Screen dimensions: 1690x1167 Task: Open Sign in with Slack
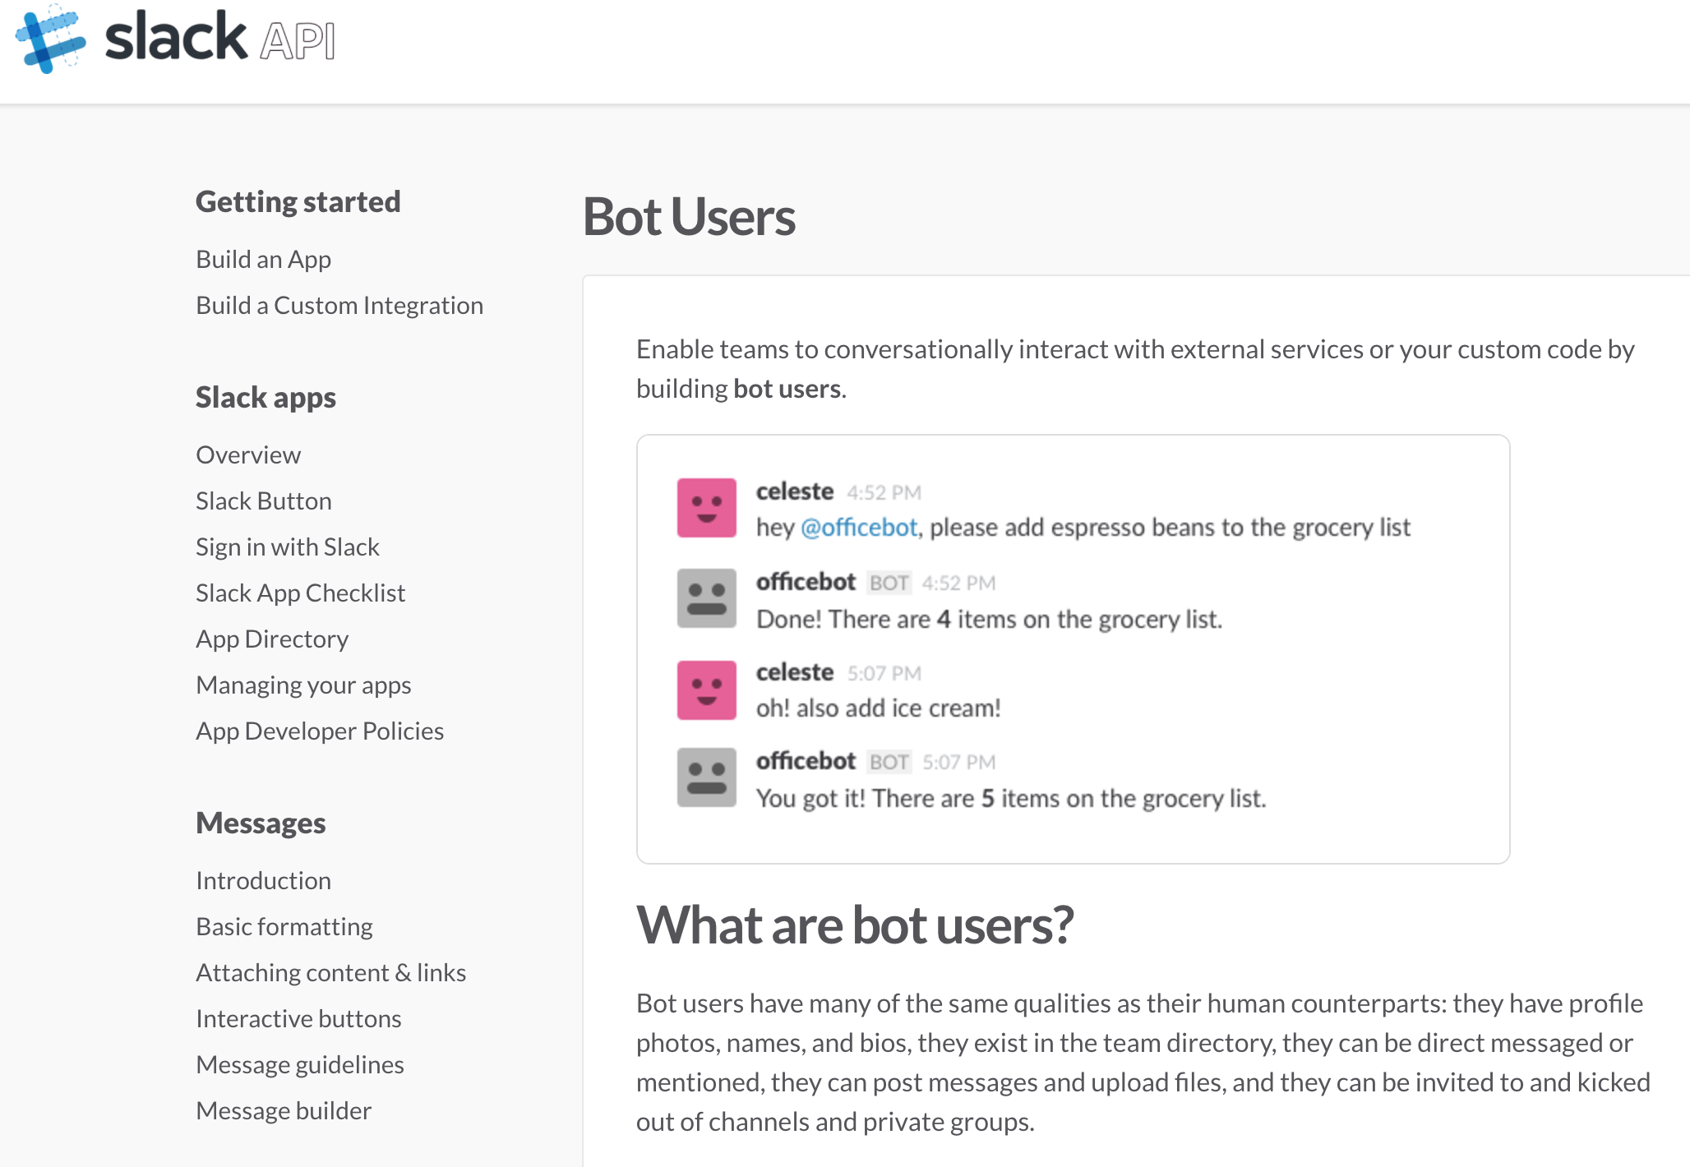click(x=287, y=547)
